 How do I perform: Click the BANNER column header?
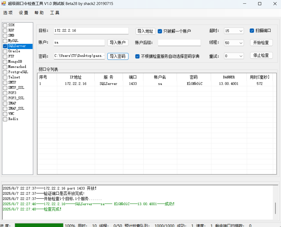229,77
